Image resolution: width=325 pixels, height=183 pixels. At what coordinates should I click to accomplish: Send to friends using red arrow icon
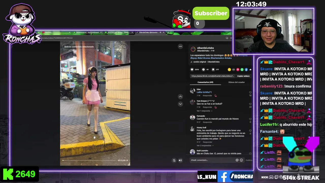point(238,70)
